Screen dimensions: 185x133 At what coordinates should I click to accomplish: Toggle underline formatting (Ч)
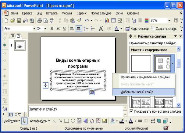64,29
